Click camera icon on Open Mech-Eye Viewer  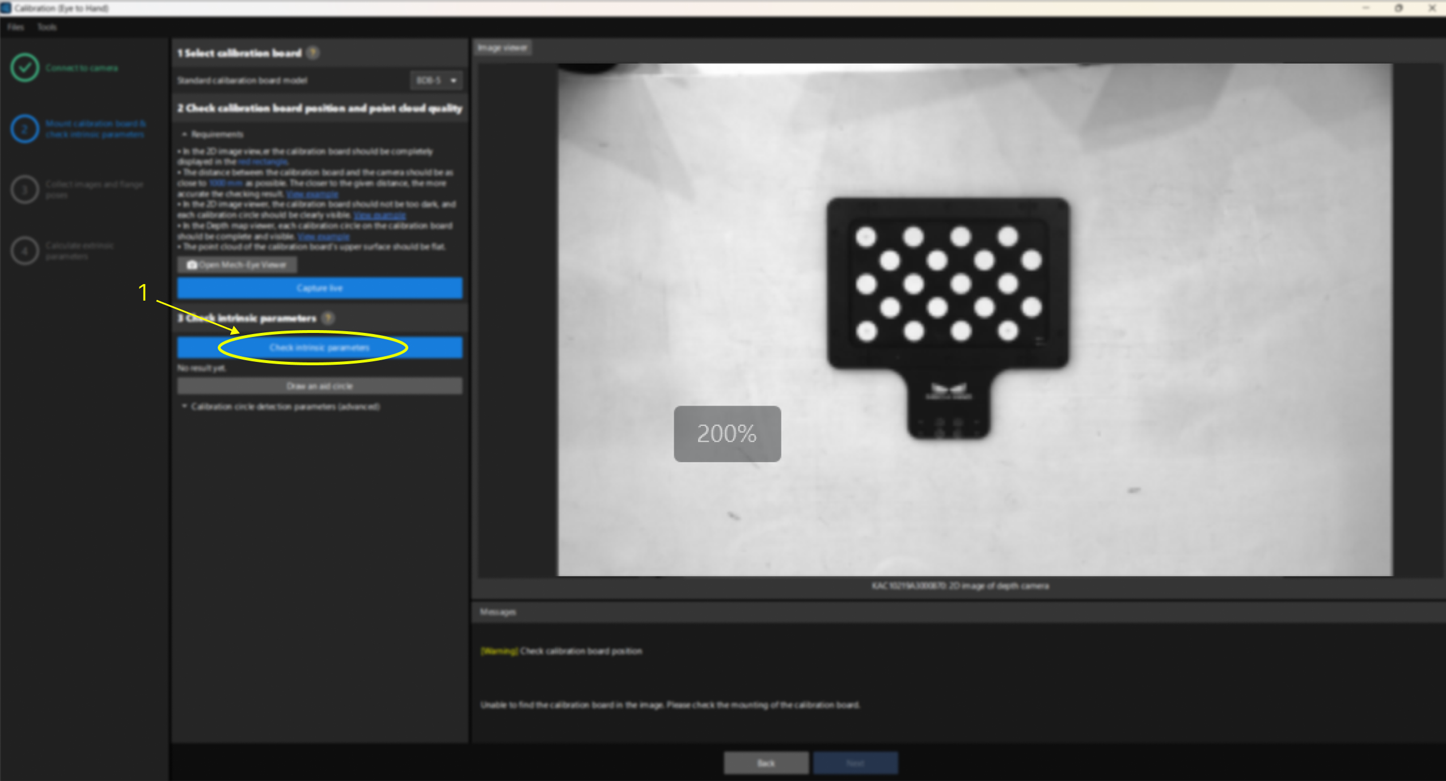coord(192,265)
